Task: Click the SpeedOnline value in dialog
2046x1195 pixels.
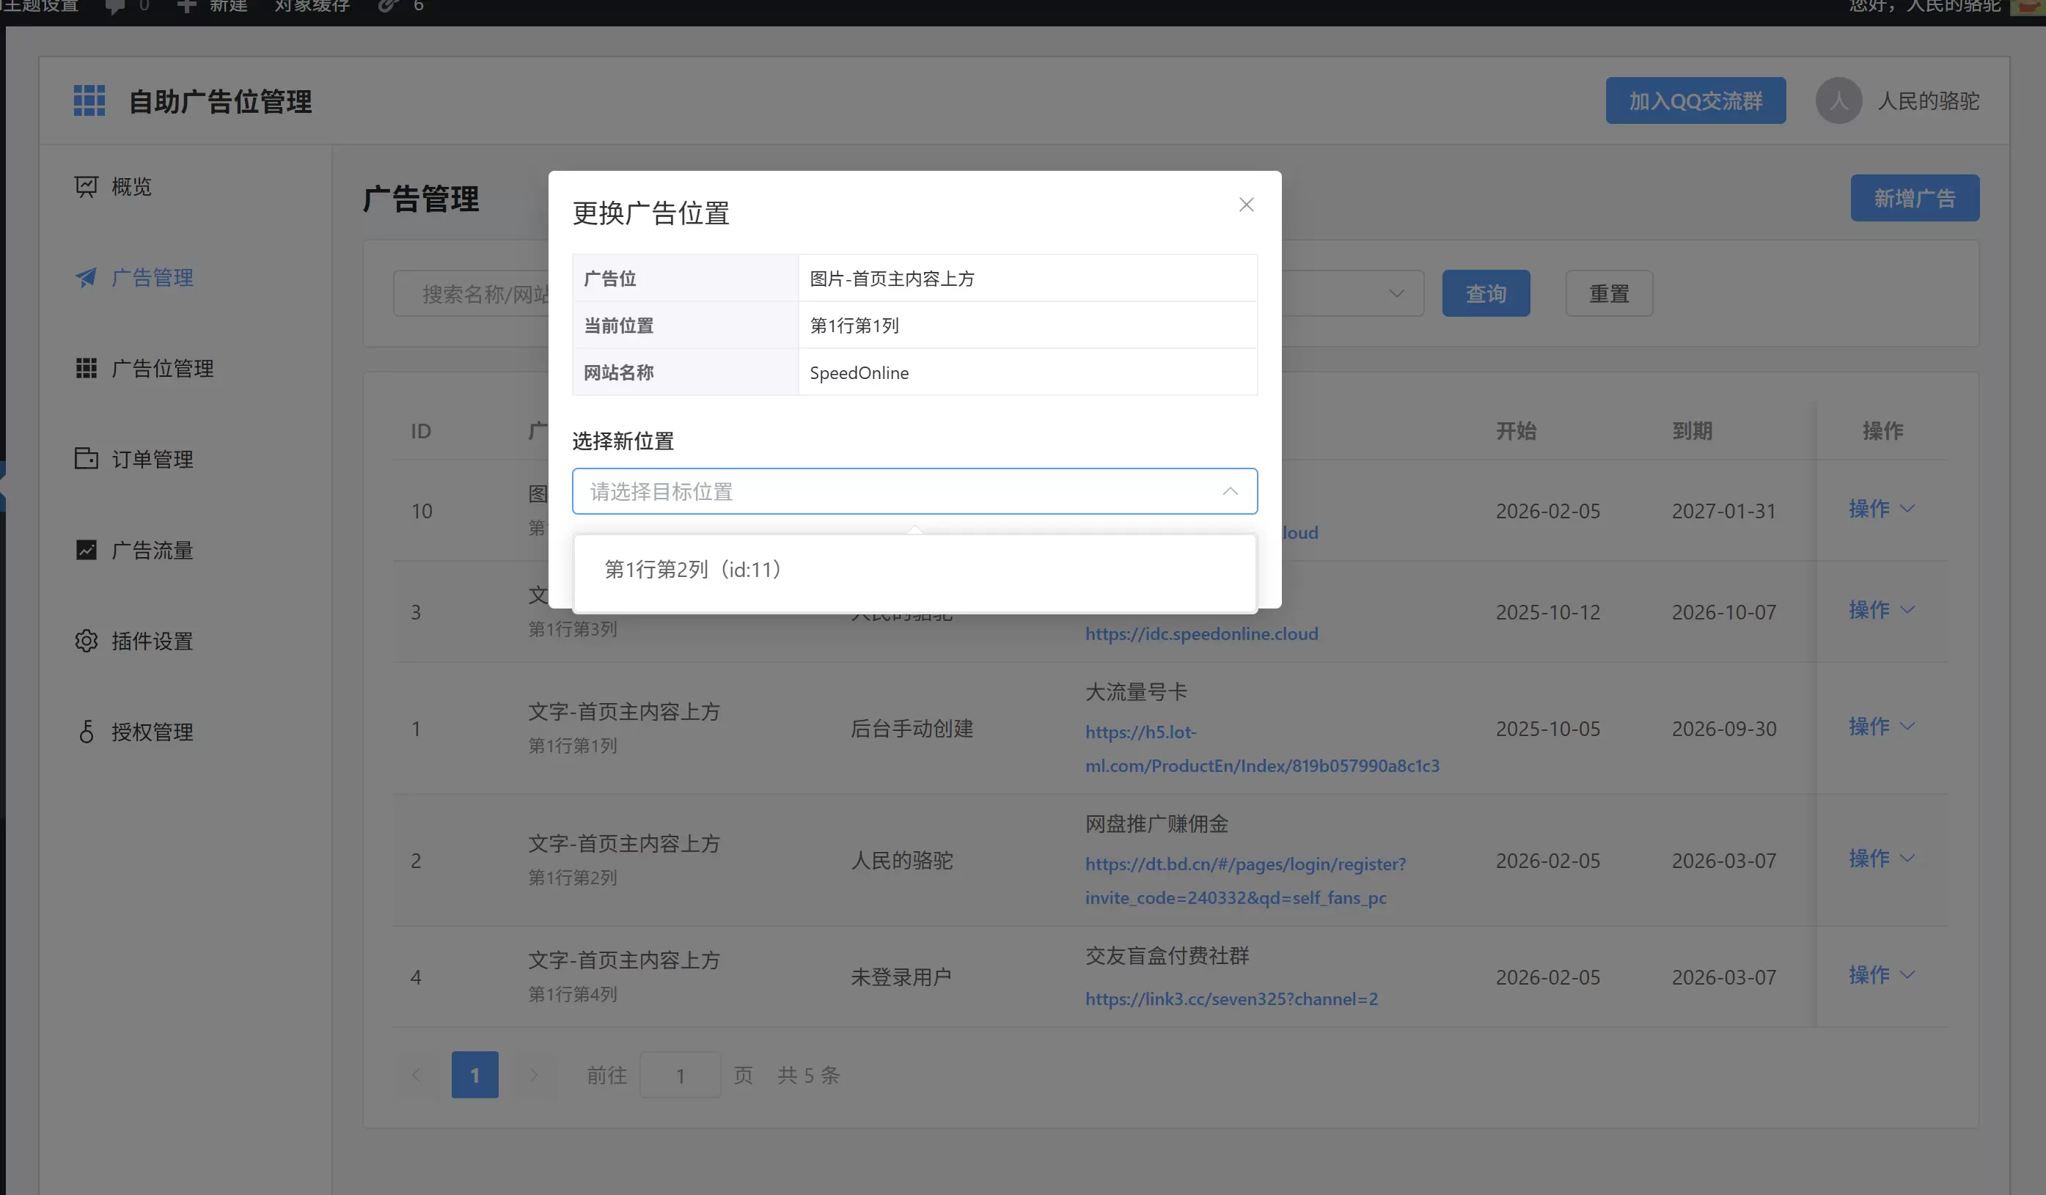Action: click(859, 372)
